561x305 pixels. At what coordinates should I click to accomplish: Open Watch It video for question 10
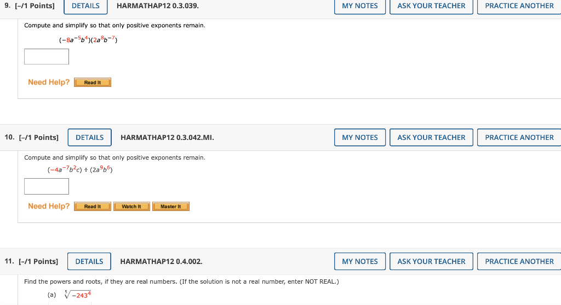coord(131,207)
